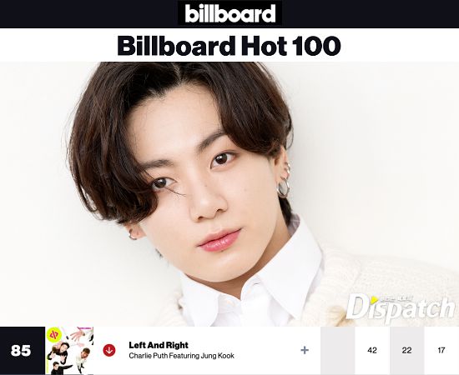Select the rank 85 position box
459x375 pixels.
click(x=23, y=351)
